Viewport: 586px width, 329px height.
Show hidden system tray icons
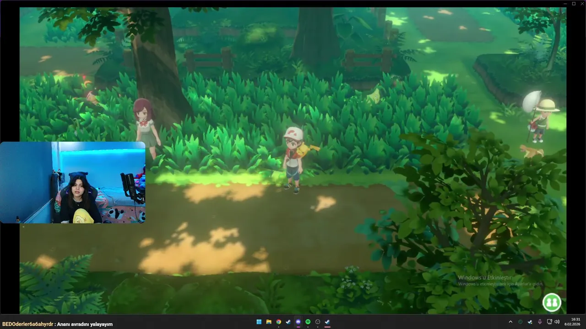(510, 322)
